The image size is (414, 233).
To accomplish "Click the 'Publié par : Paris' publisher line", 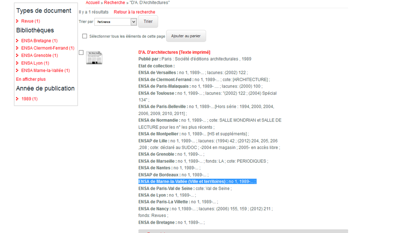I will point(195,59).
